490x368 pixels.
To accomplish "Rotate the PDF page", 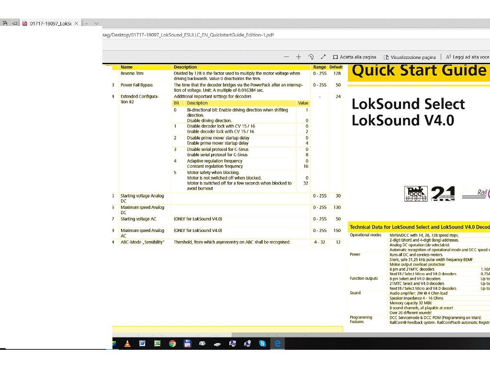I will point(311,57).
